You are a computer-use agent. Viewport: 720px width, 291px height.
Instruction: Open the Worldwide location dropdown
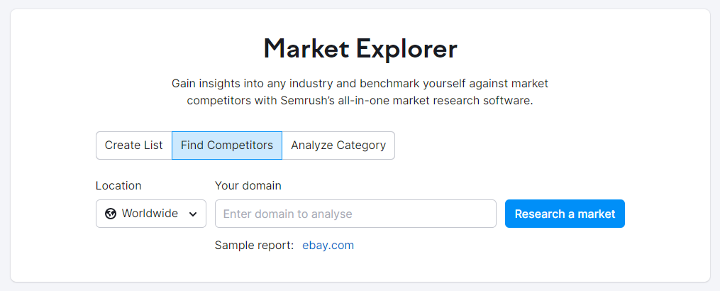click(151, 214)
